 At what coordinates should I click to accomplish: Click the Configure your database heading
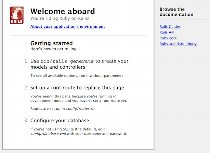click(60, 121)
